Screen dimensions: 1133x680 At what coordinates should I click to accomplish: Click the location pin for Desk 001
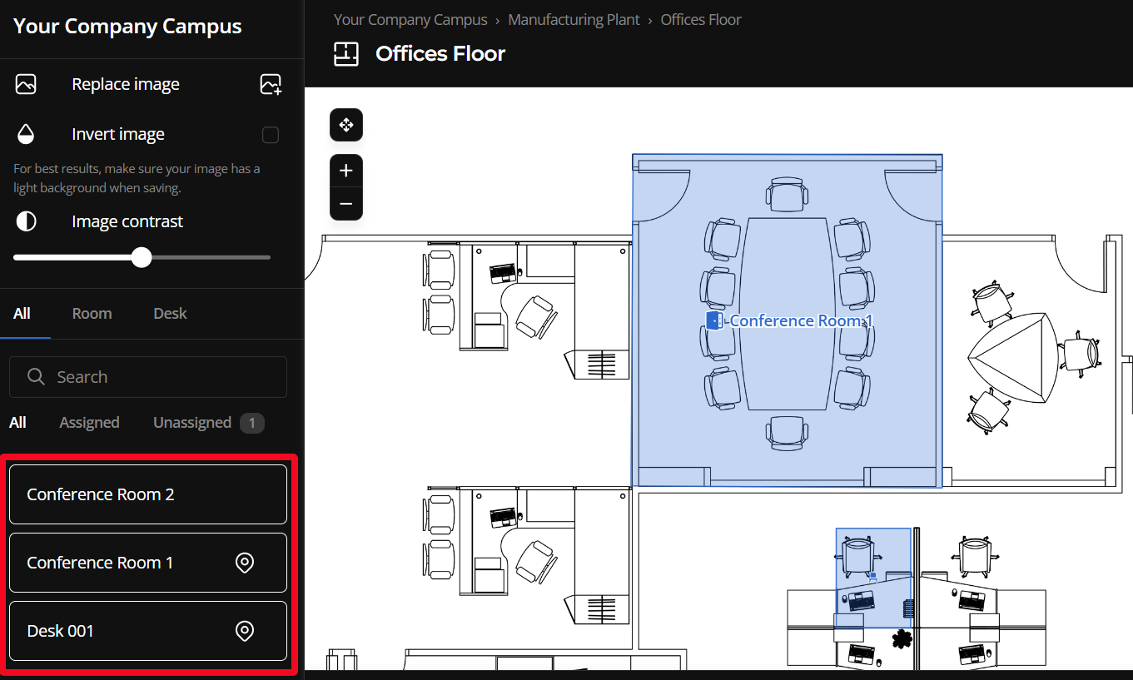245,631
